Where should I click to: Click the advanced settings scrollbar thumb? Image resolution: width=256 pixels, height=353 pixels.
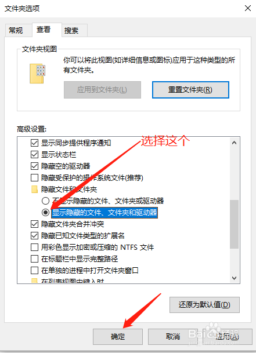234,224
